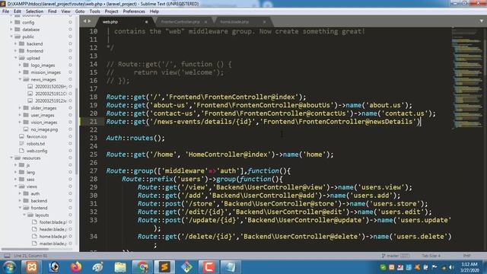Open the Preferences menu
Screen dimensions: 487x274
(134, 11)
